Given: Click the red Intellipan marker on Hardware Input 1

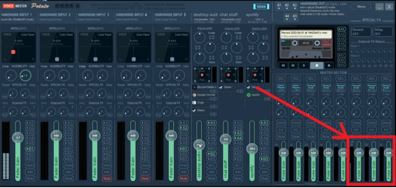Looking at the screenshot, I should point(13,52).
